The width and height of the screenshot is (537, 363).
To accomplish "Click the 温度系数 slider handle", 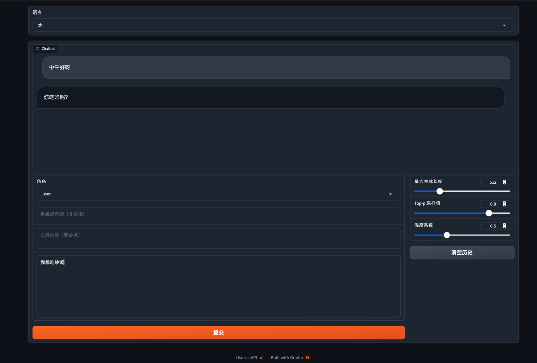I will coord(447,235).
